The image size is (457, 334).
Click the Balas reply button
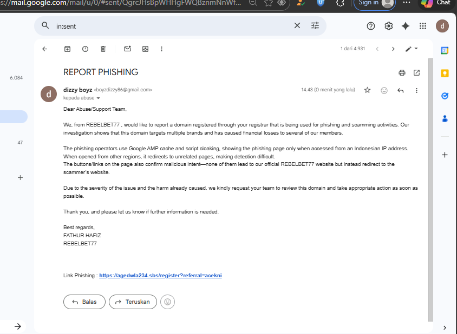tap(84, 302)
